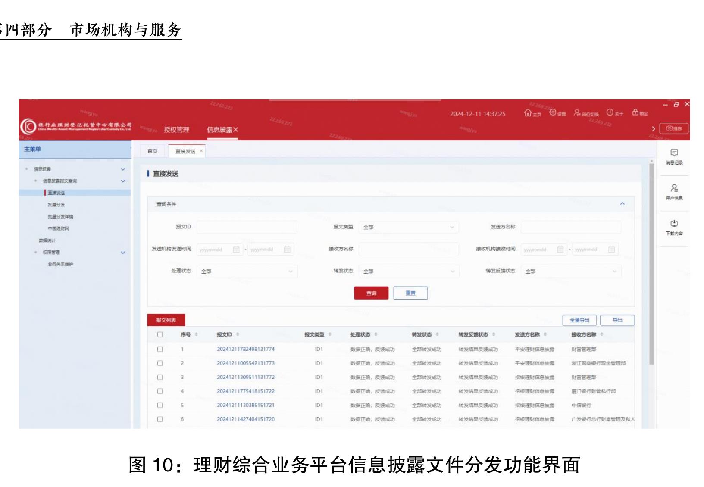Image resolution: width=704 pixels, height=487 pixels.
Task: Check the box for row 6
Action: point(160,419)
